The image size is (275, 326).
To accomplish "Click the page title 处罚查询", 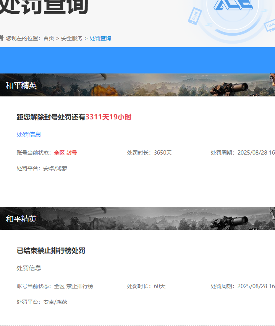I will point(44,7).
